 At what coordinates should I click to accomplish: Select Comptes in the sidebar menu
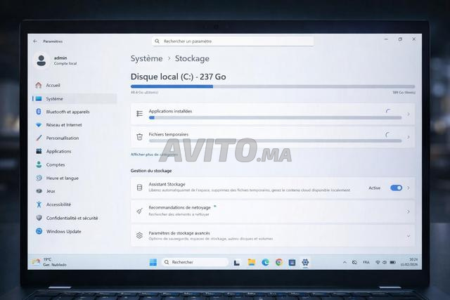pyautogui.click(x=55, y=164)
